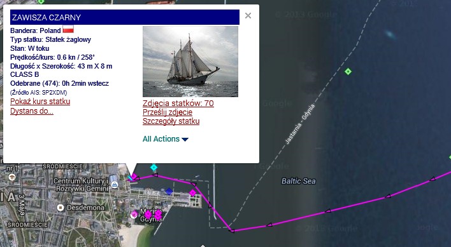The image size is (451, 247).
Task: Click the magenta marker cluster at Marina Gdynia
Action: pyautogui.click(x=153, y=214)
